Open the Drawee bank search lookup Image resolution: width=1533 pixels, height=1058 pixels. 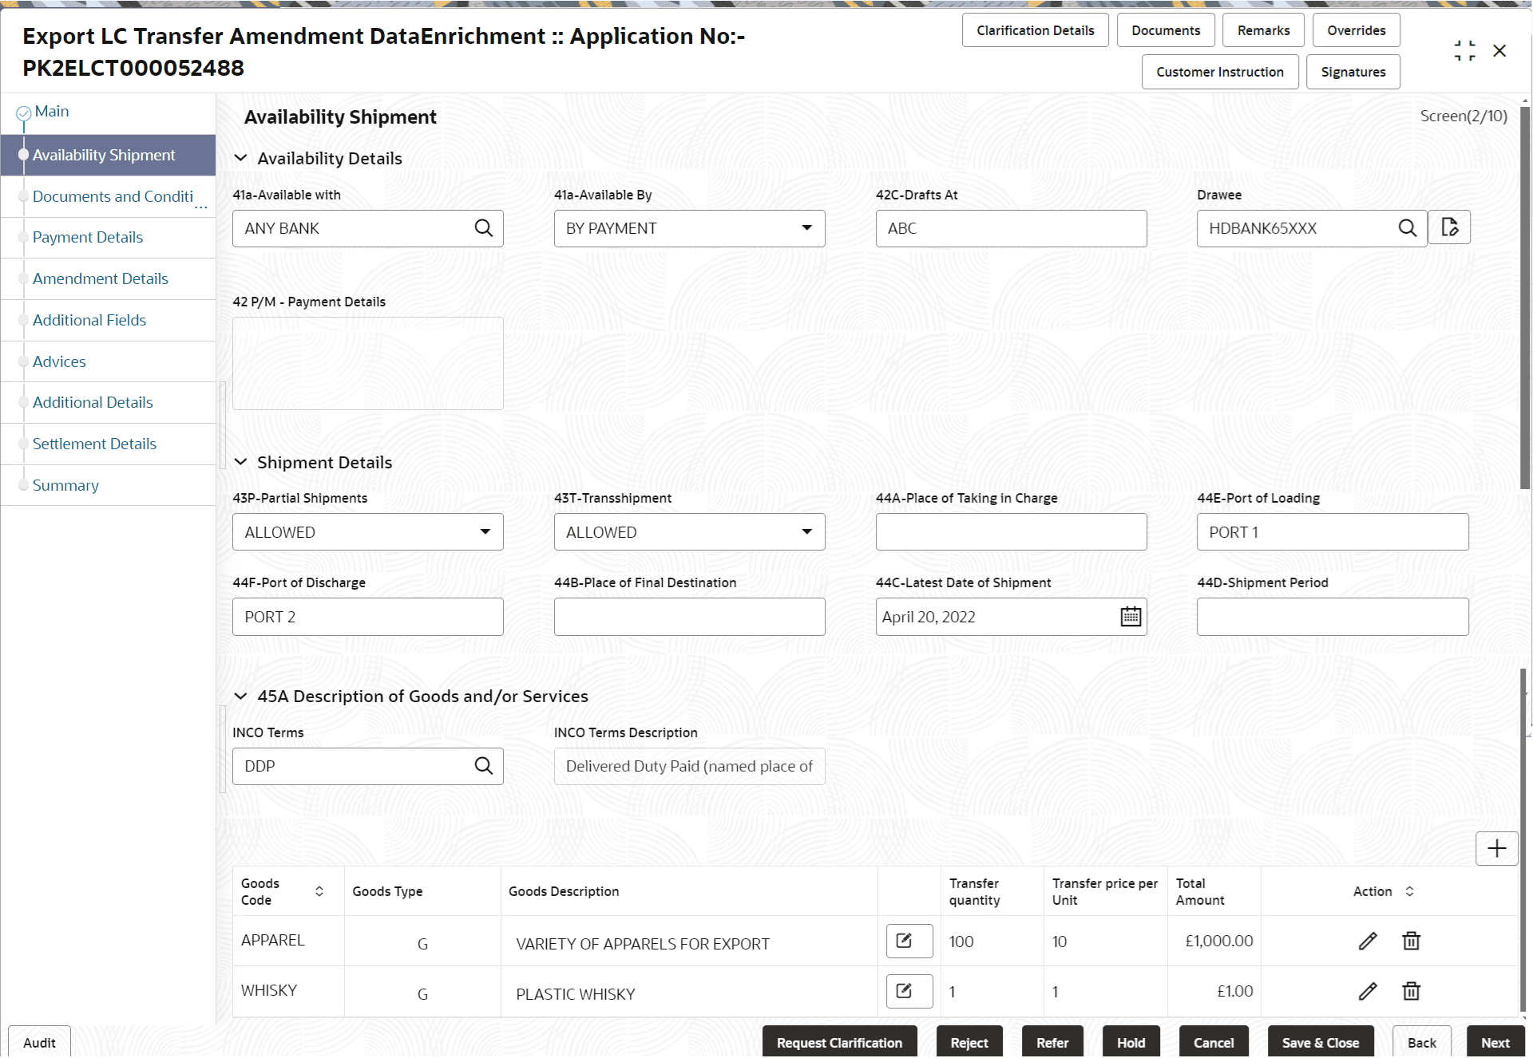tap(1408, 228)
